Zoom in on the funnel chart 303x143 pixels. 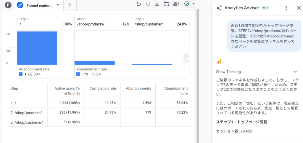click(186, 56)
